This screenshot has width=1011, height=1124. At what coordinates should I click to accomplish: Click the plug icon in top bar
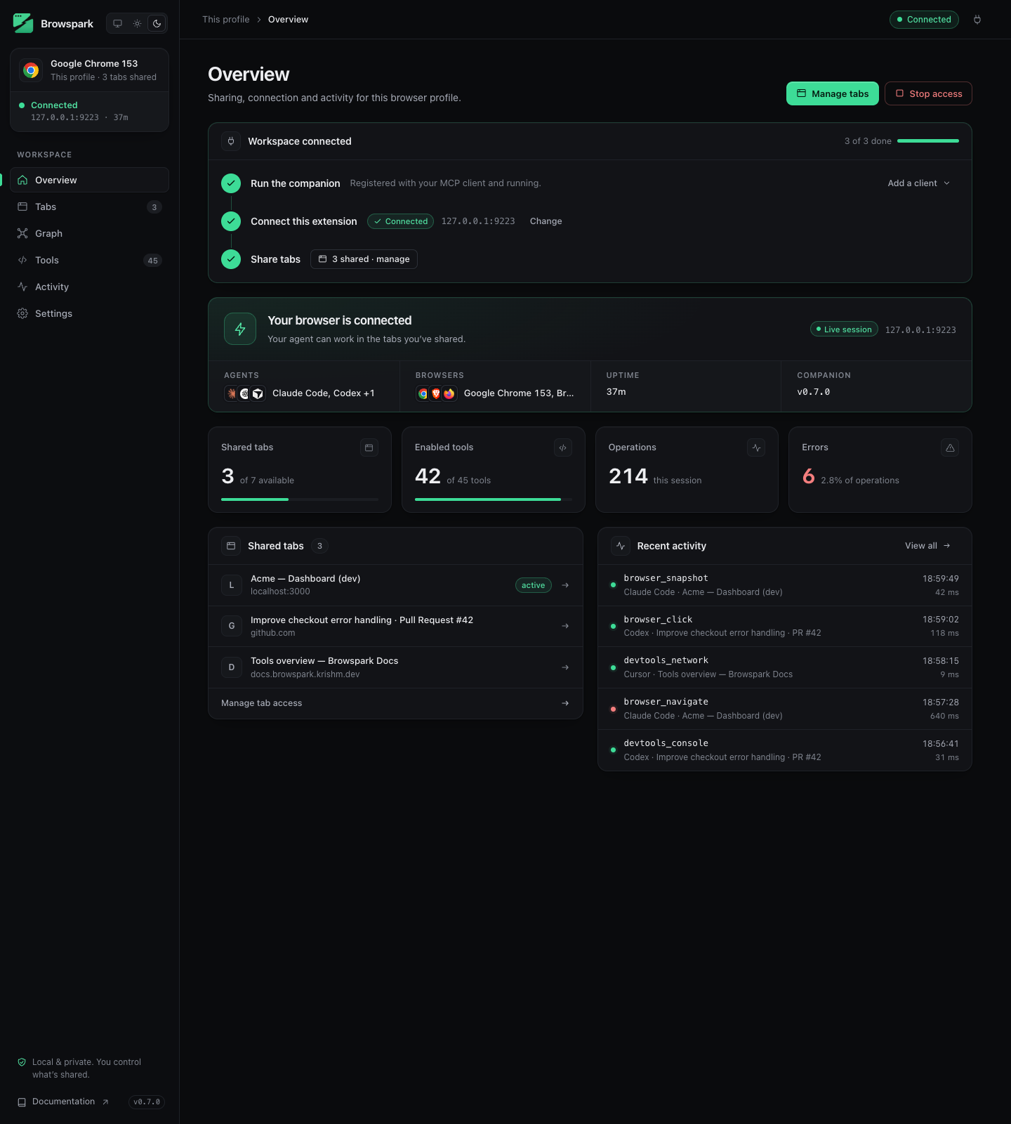[x=977, y=20]
